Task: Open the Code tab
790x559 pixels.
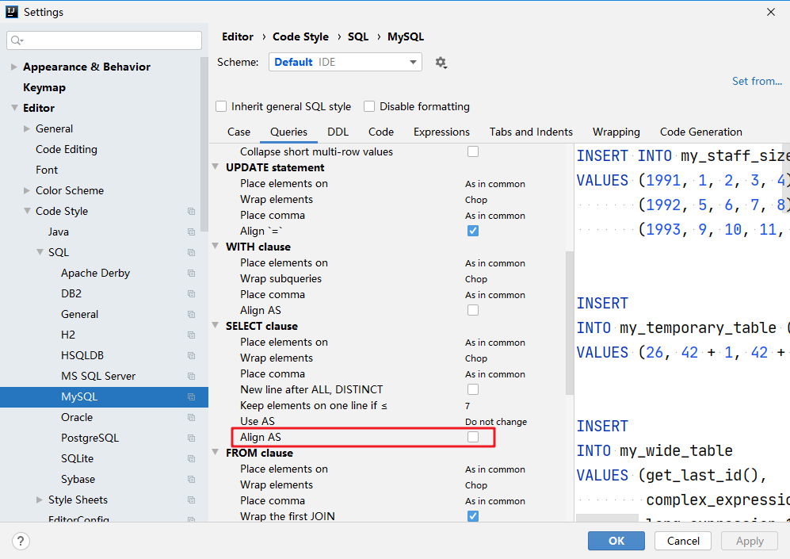Action: 381,132
